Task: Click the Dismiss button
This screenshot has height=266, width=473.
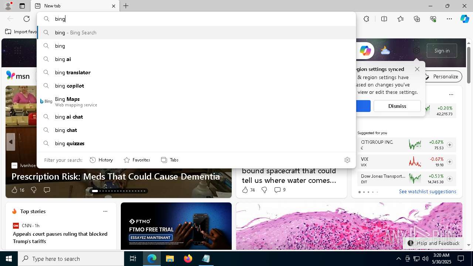Action: [x=397, y=106]
